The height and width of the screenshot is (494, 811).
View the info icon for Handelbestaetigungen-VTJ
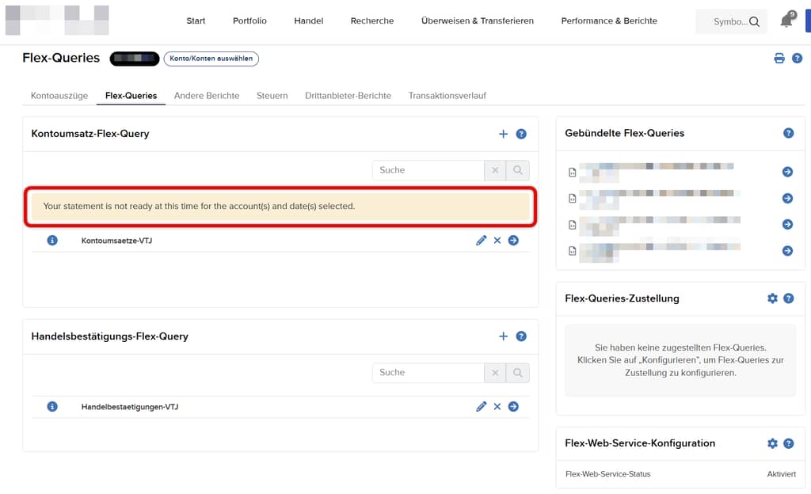point(51,406)
